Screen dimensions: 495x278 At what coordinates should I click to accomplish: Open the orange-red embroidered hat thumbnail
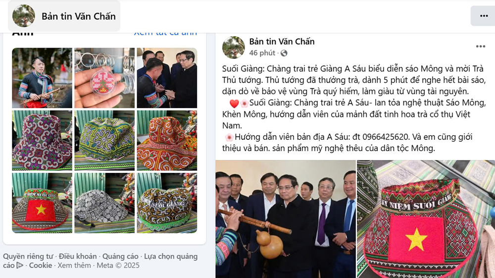click(167, 141)
